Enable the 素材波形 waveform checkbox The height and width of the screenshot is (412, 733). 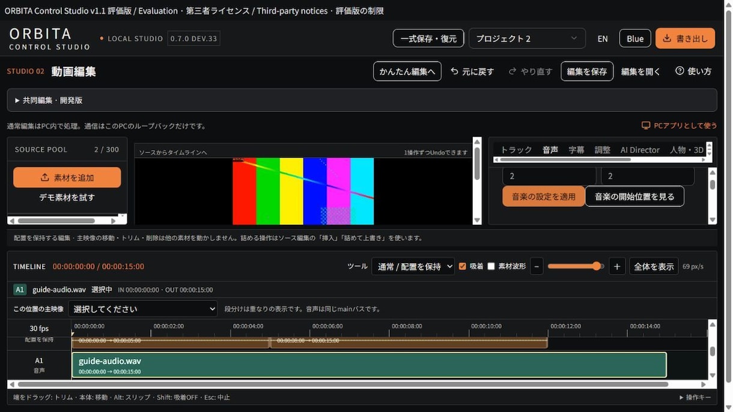tap(491, 266)
